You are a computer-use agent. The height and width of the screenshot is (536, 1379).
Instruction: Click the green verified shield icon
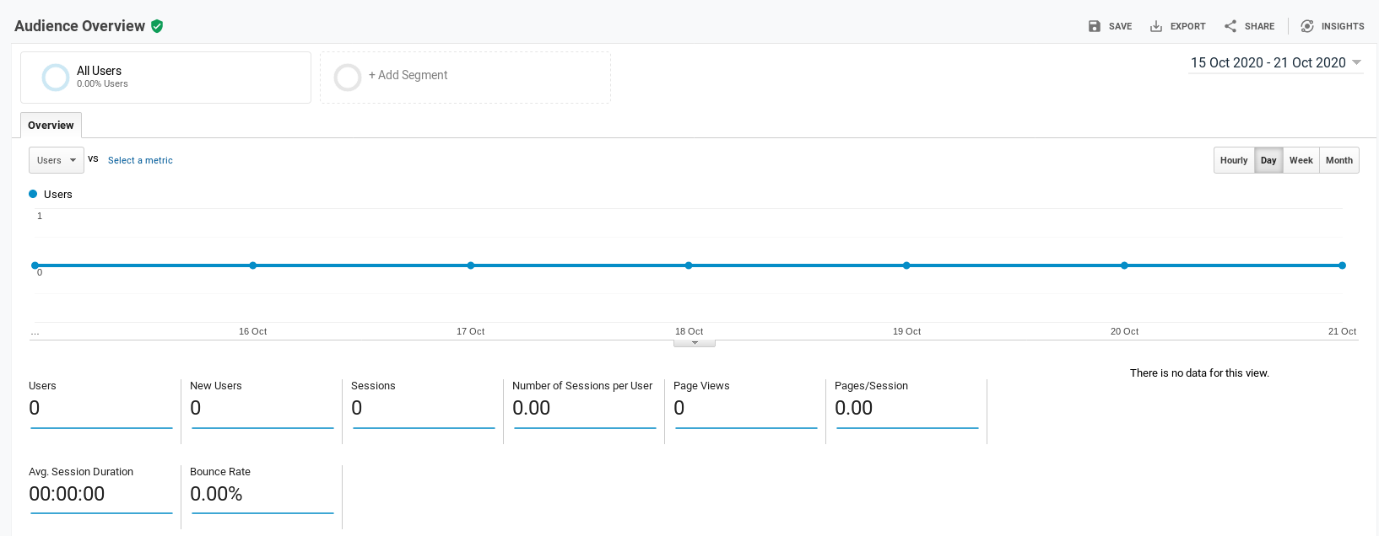pyautogui.click(x=157, y=26)
